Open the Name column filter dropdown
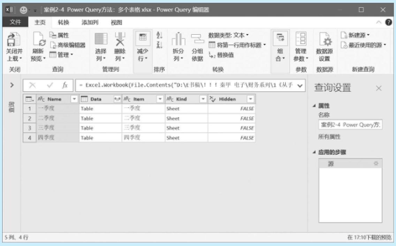Image resolution: width=396 pixels, height=246 pixels. (x=74, y=99)
